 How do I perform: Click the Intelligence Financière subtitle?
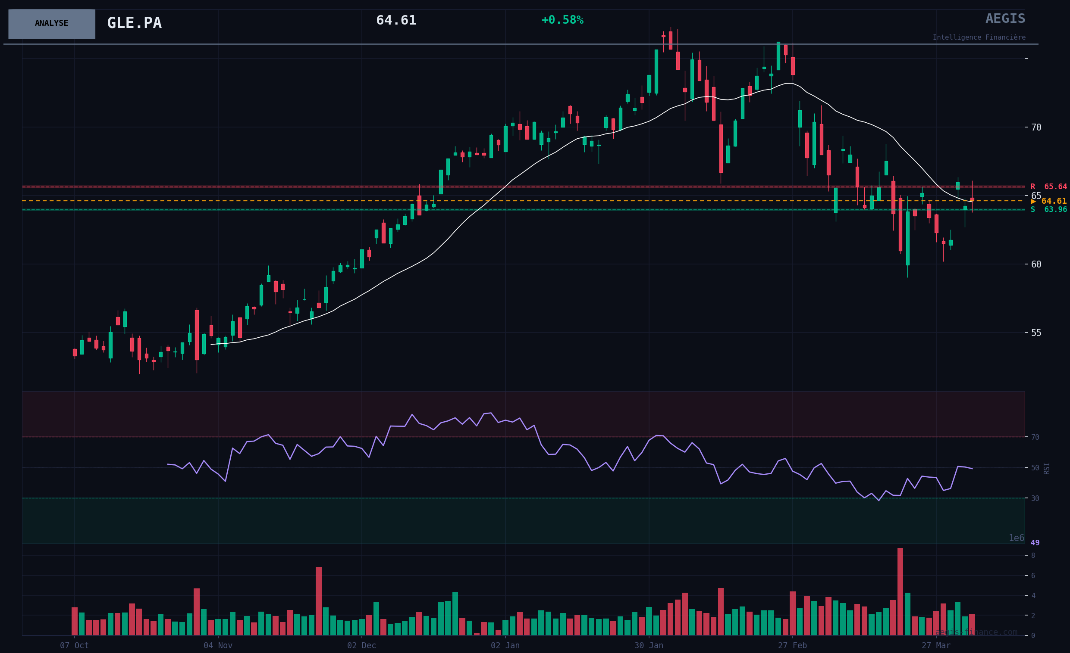click(x=979, y=37)
